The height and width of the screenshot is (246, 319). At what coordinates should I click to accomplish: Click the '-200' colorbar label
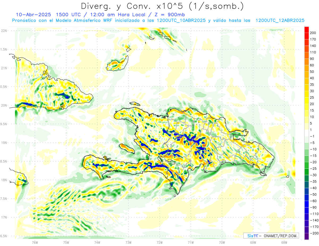(x=314, y=233)
